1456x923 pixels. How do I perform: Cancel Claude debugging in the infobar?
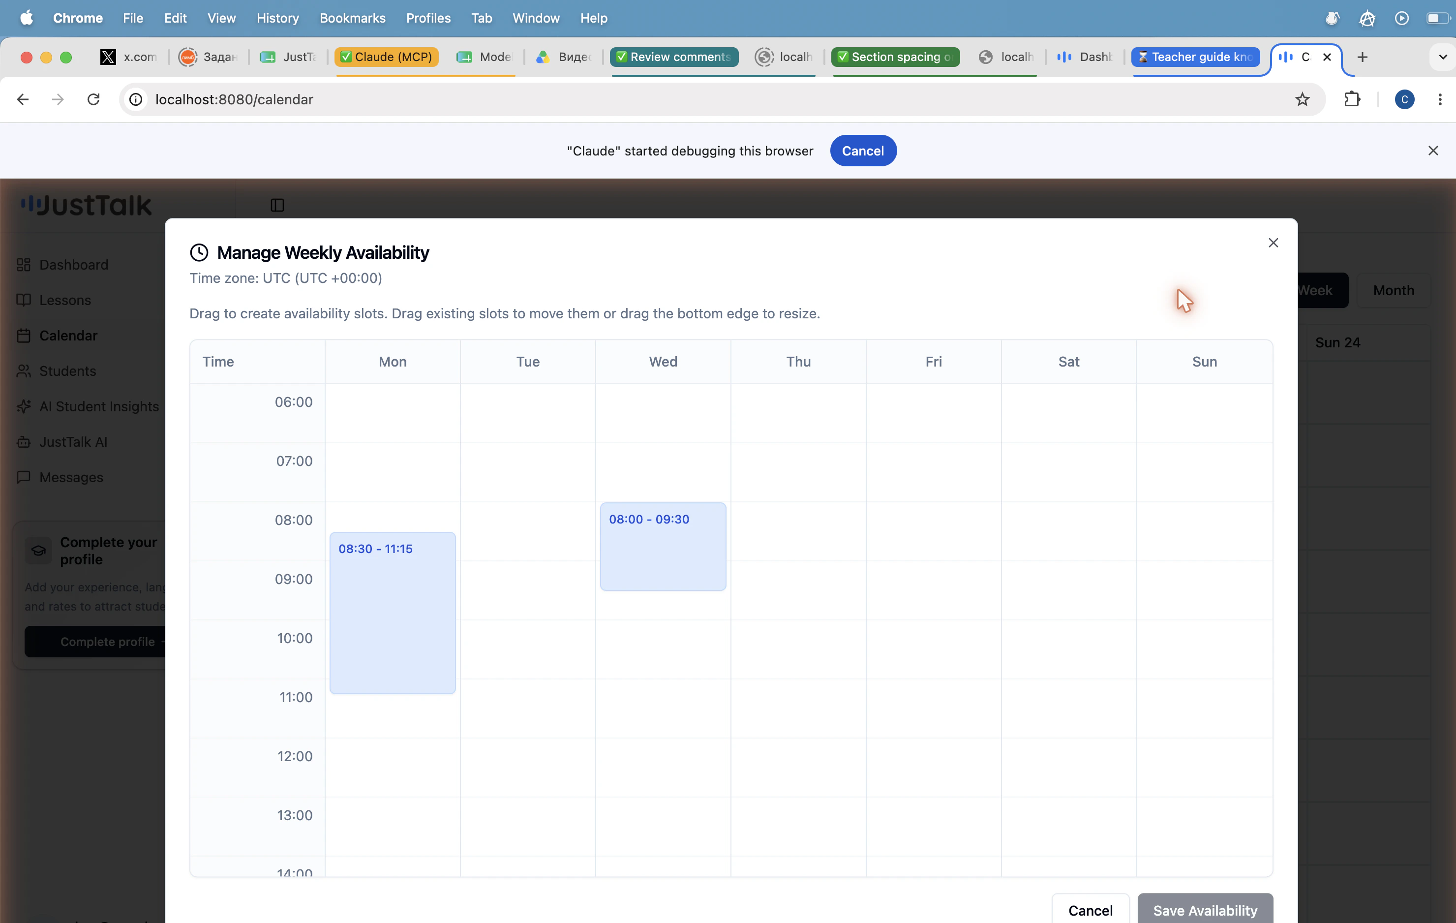point(863,151)
